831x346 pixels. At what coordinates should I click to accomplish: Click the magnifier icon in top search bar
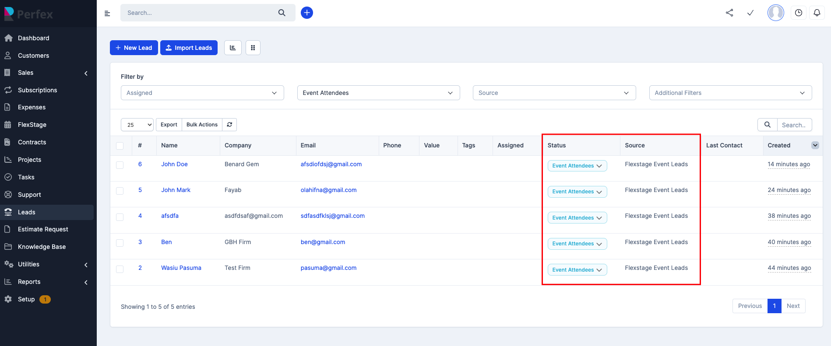tap(282, 13)
